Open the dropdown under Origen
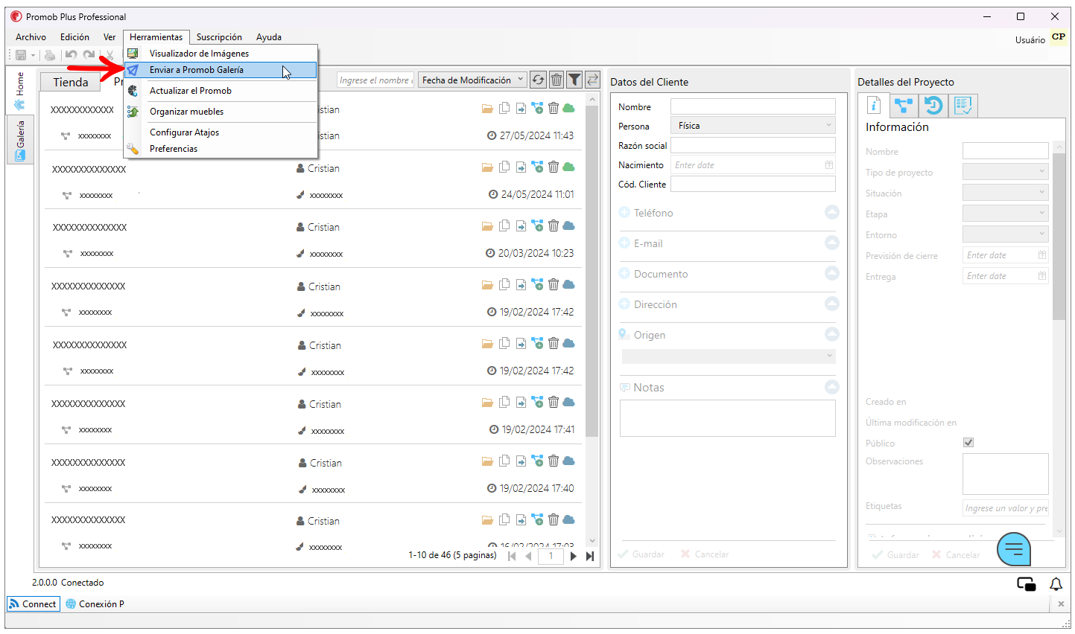 click(729, 356)
